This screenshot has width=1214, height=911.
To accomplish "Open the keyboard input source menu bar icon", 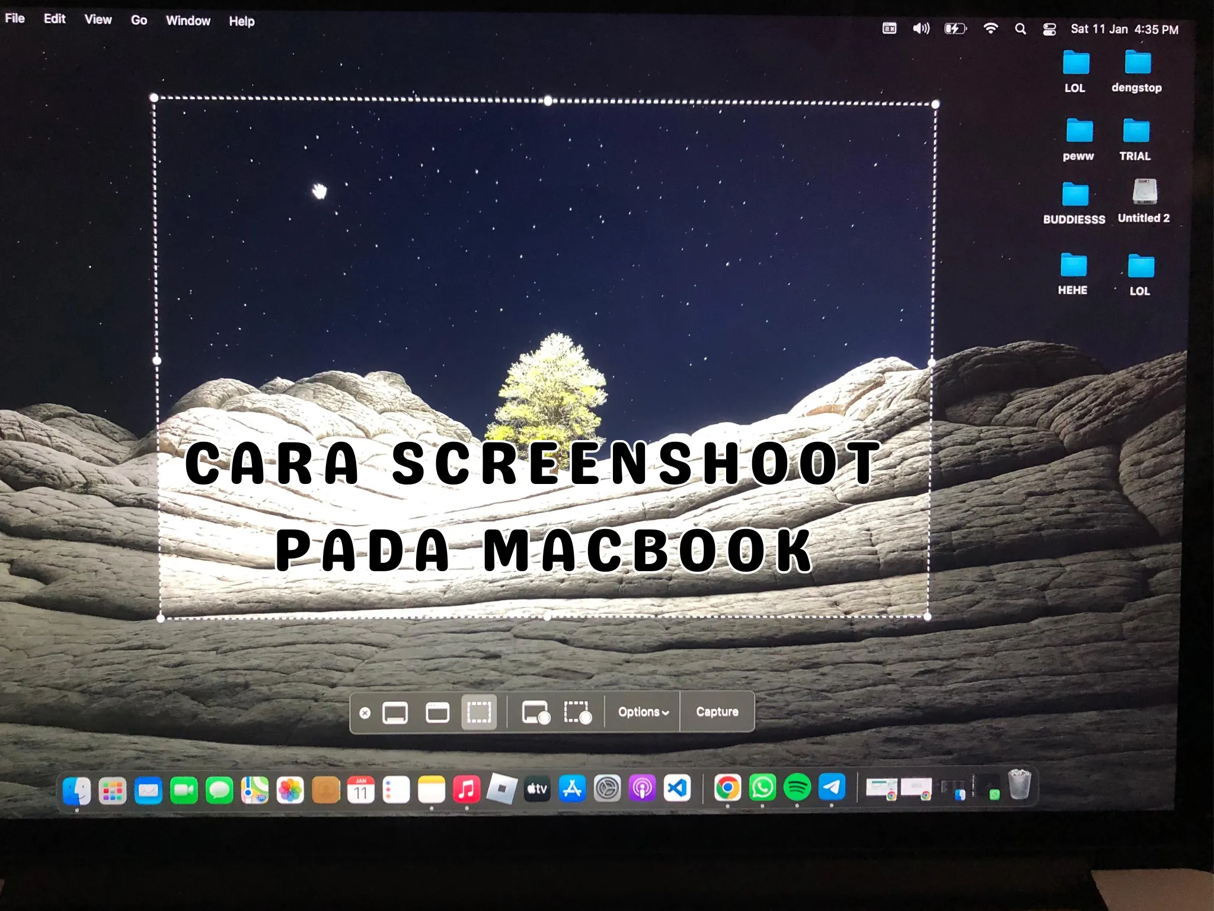I will [x=889, y=28].
